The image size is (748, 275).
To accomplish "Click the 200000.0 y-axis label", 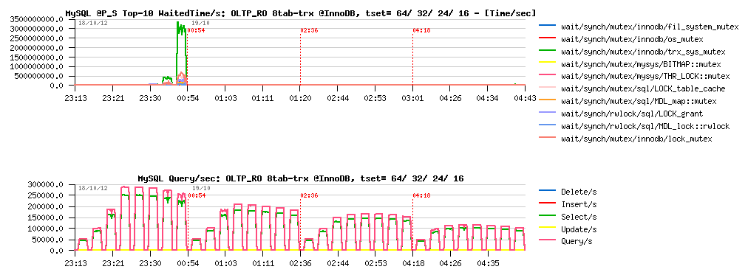I will tap(45, 206).
